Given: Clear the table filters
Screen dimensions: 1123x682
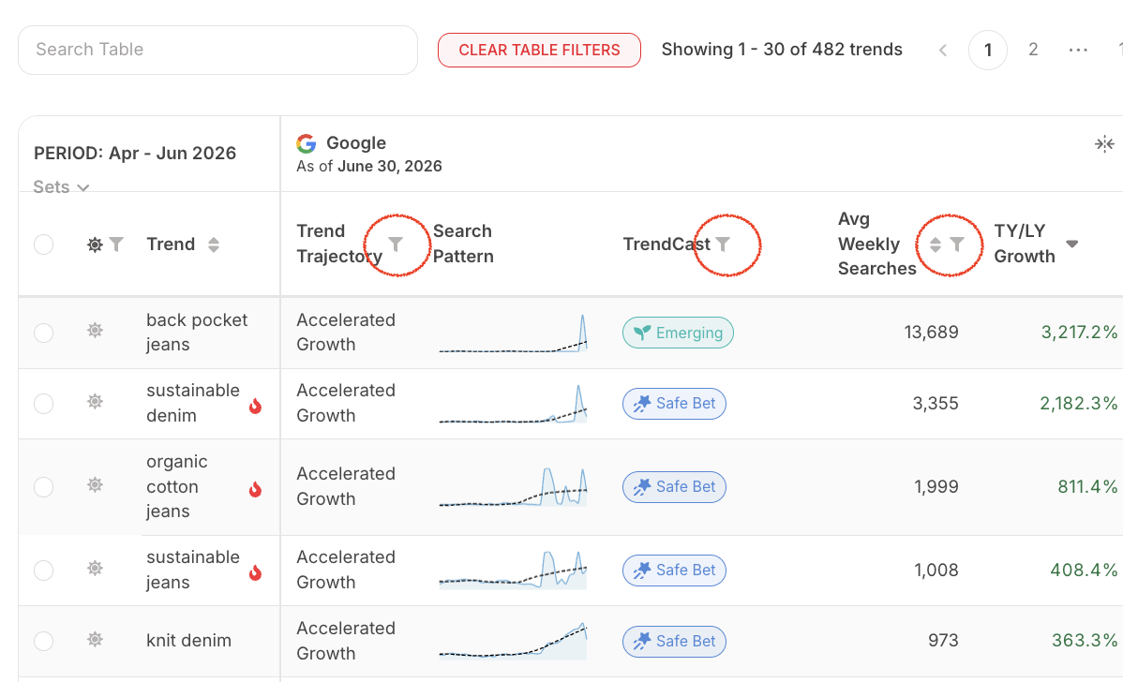Looking at the screenshot, I should pos(539,50).
